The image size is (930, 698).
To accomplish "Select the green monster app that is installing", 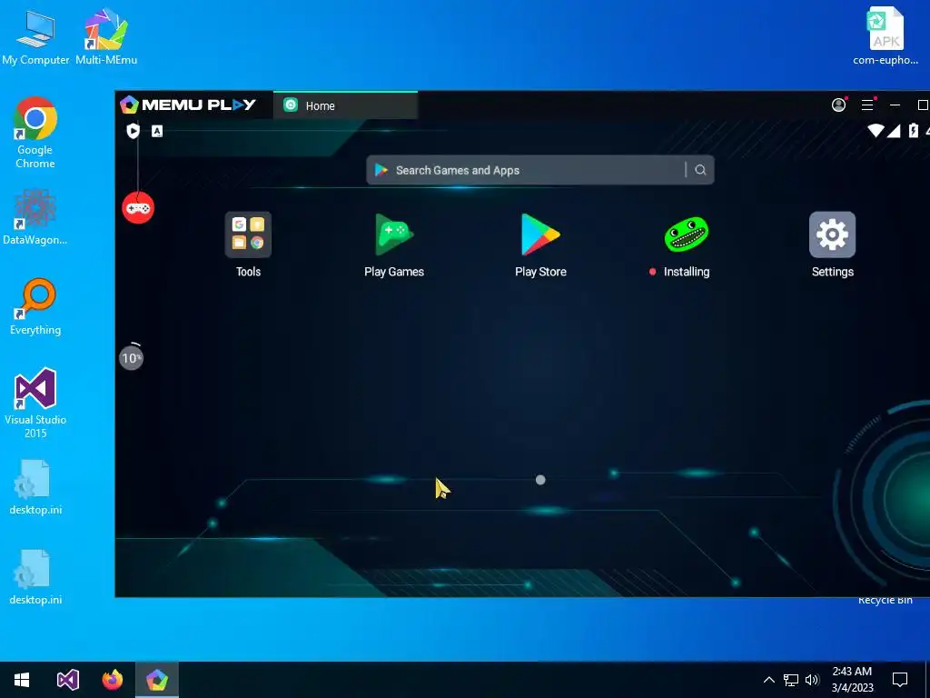I will pos(687,234).
